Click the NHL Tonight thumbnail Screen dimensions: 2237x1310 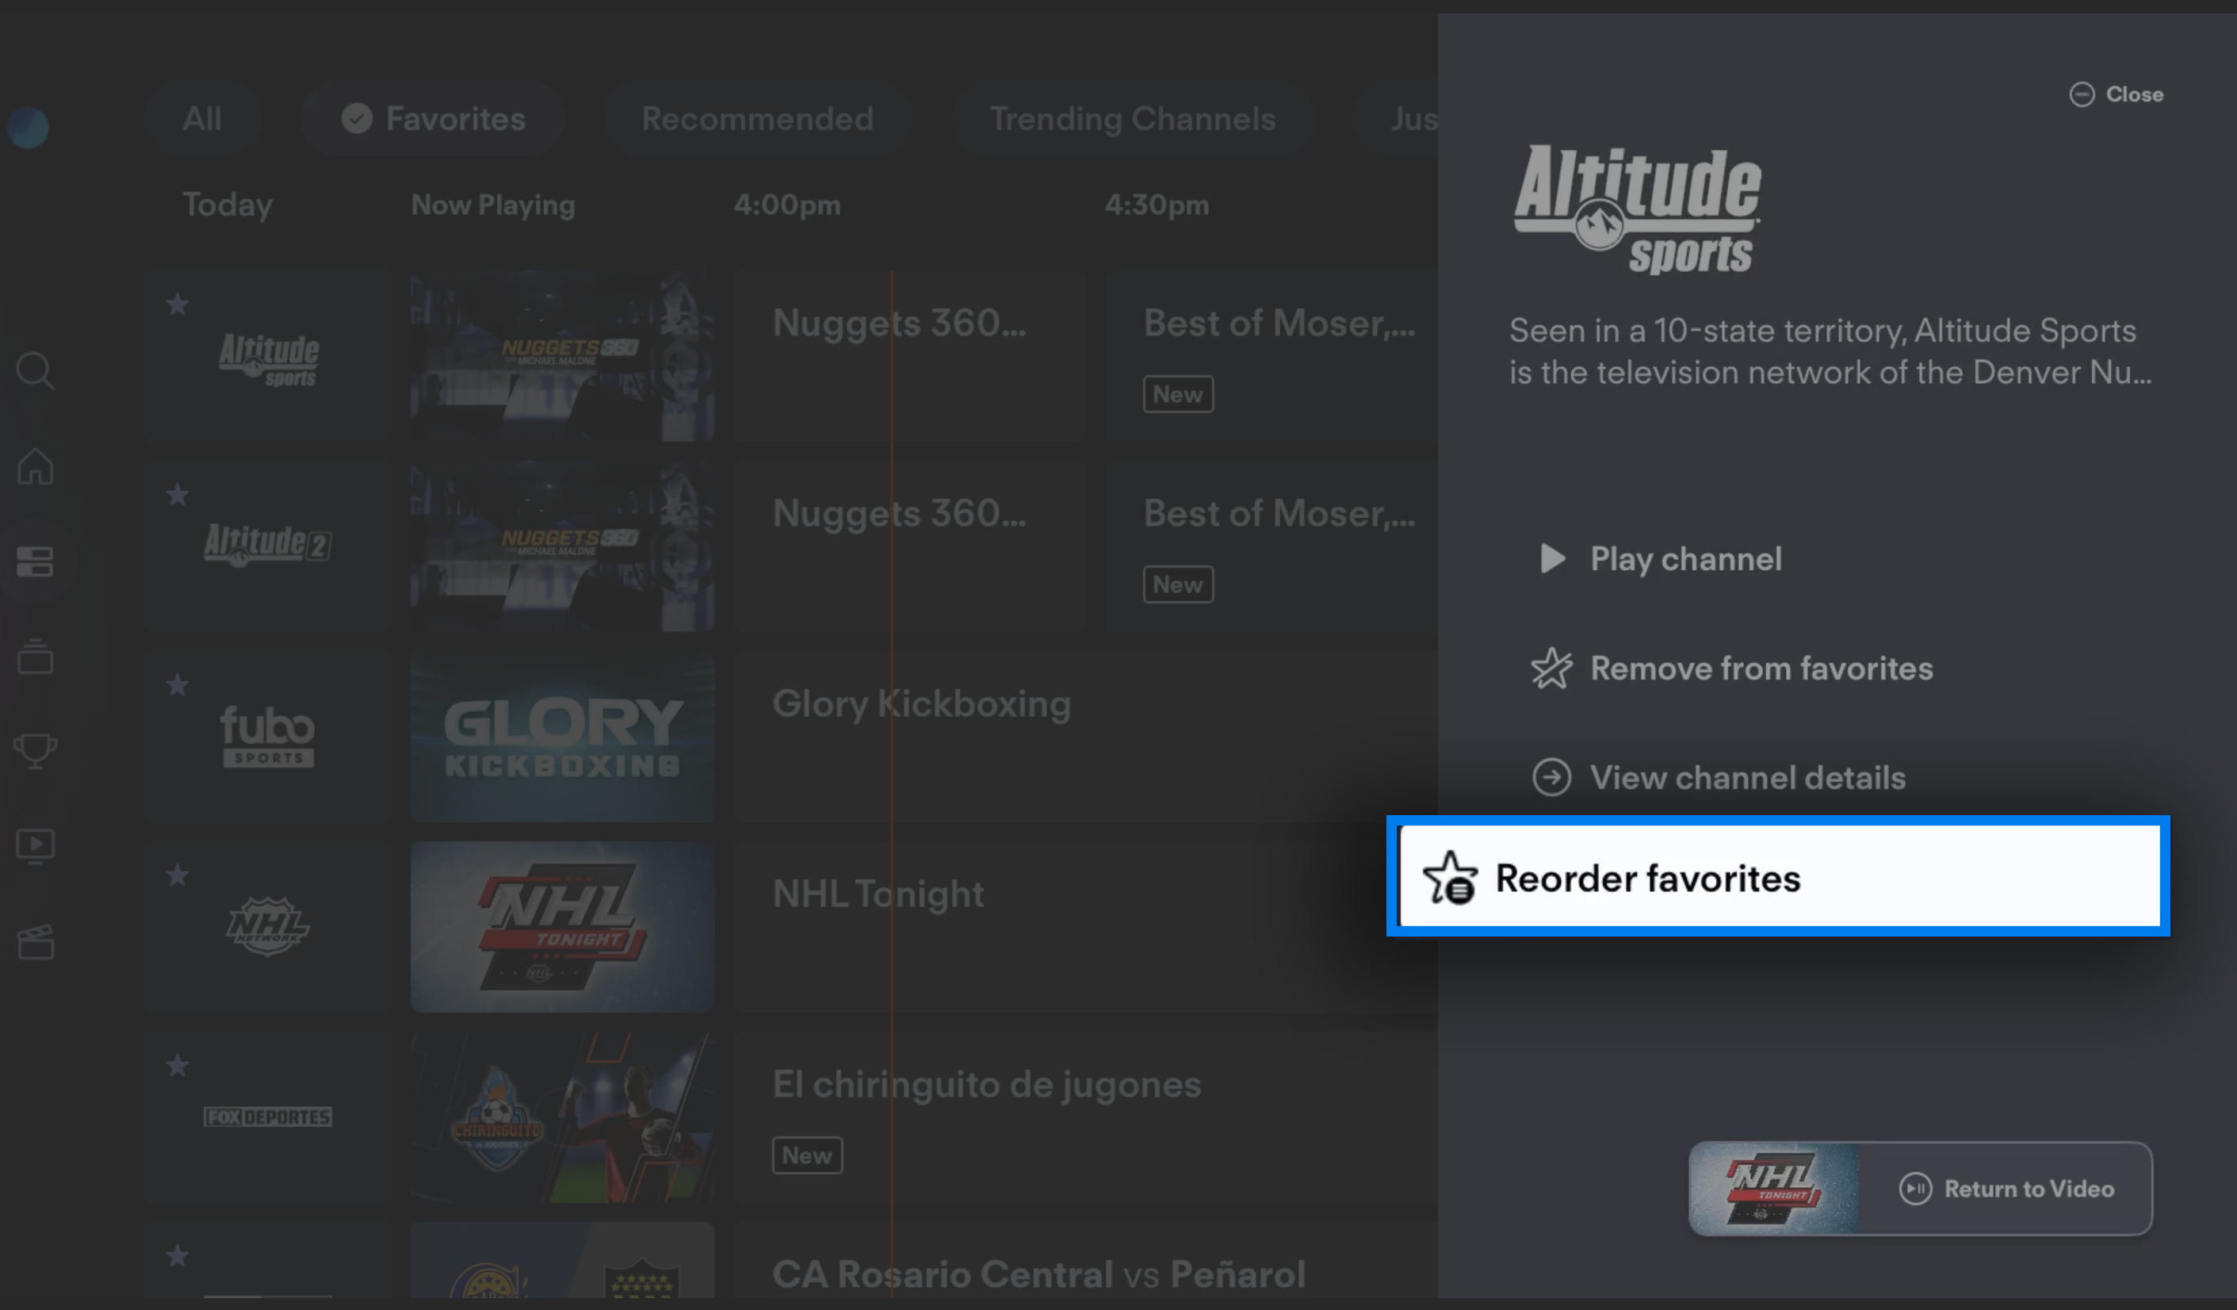564,926
